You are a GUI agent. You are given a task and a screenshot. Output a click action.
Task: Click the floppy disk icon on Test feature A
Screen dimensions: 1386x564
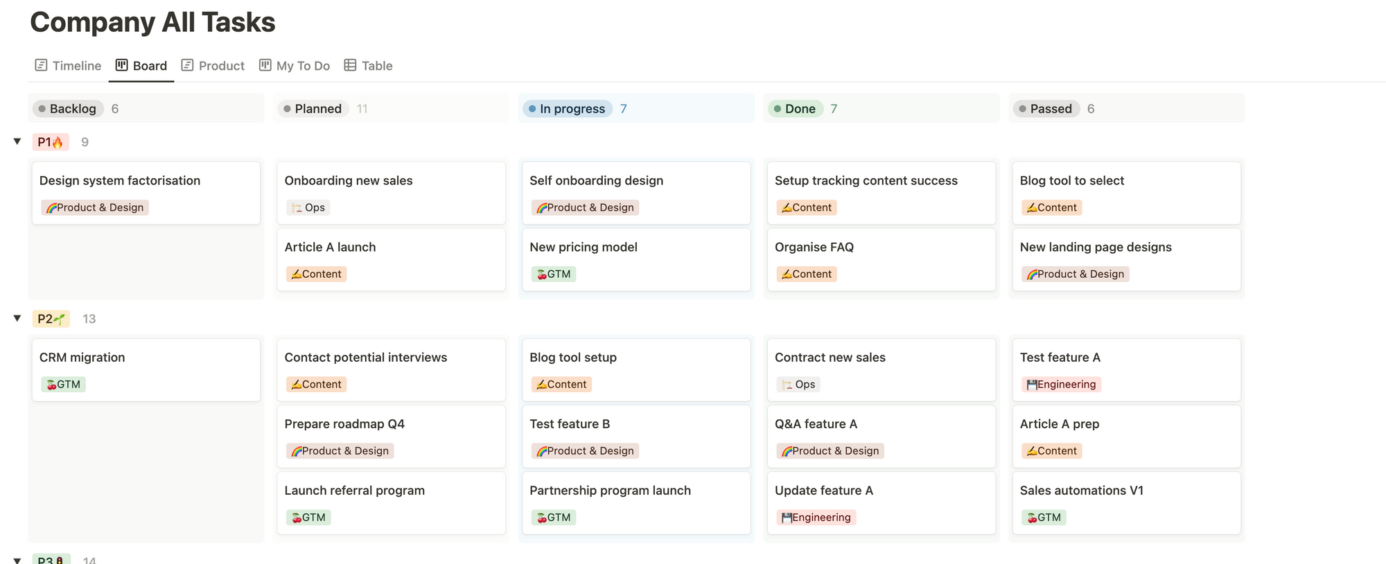coord(1031,385)
